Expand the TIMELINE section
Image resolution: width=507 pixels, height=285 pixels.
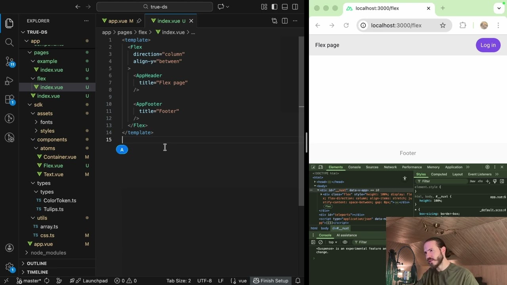[57, 272]
